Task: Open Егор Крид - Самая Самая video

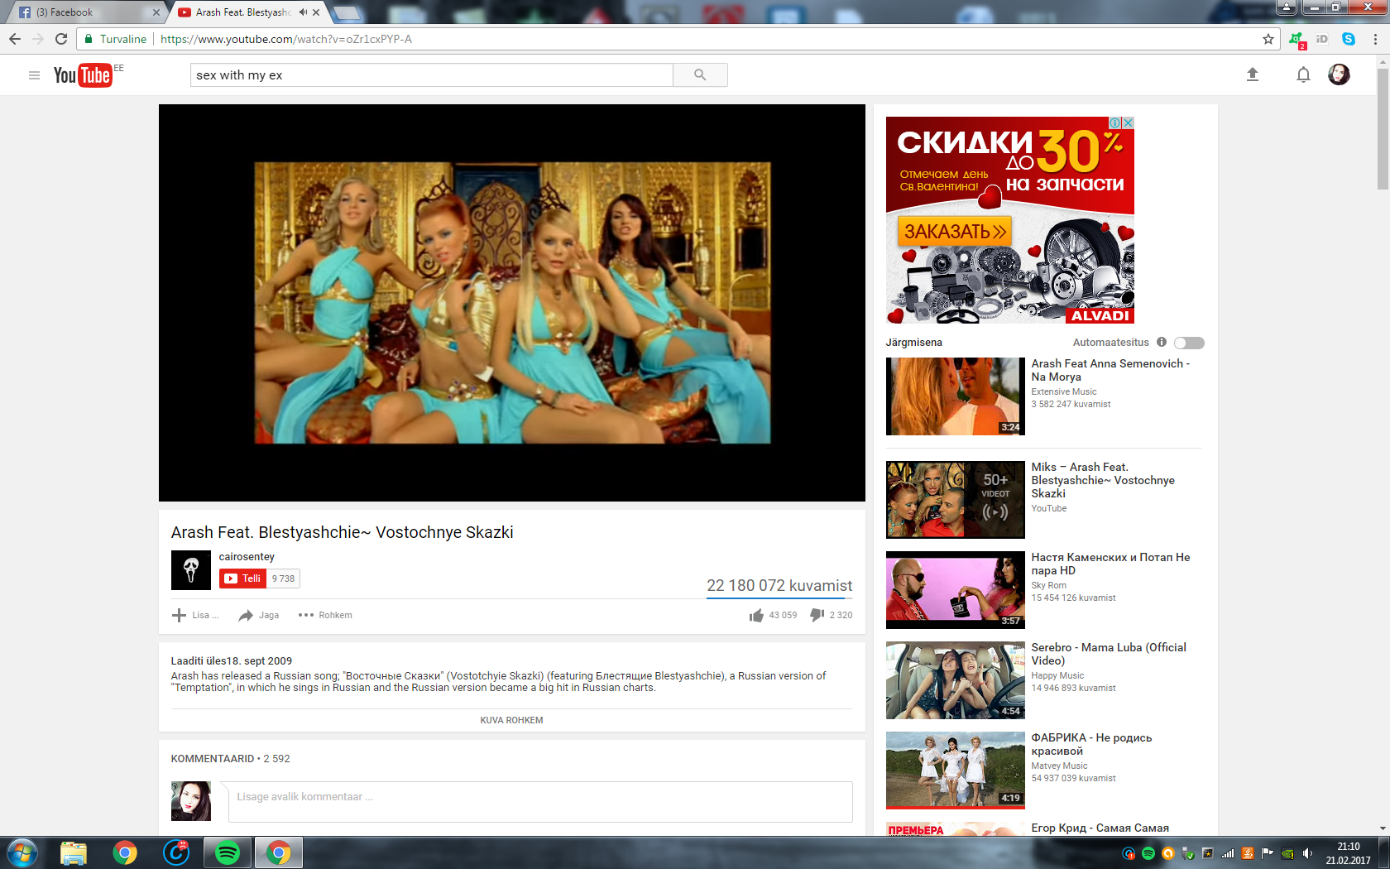Action: [x=1100, y=828]
